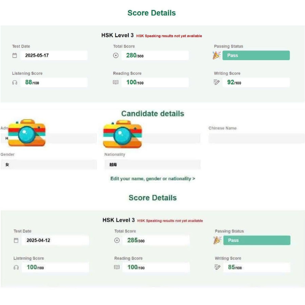Click the Nationality field showing 越南

click(x=152, y=165)
